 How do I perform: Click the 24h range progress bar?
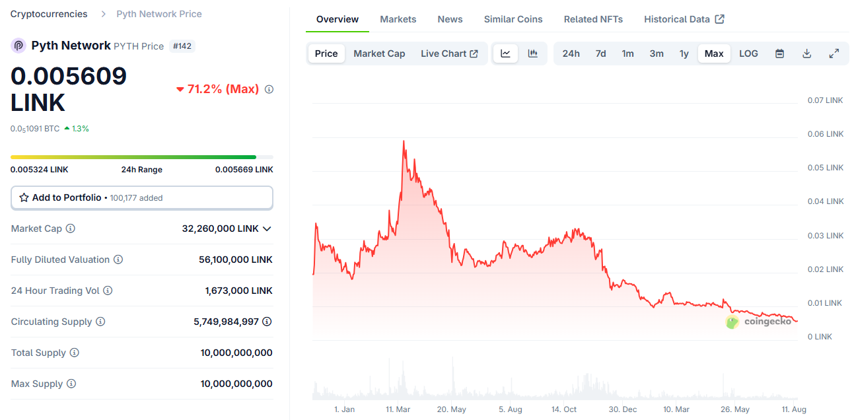coord(142,157)
